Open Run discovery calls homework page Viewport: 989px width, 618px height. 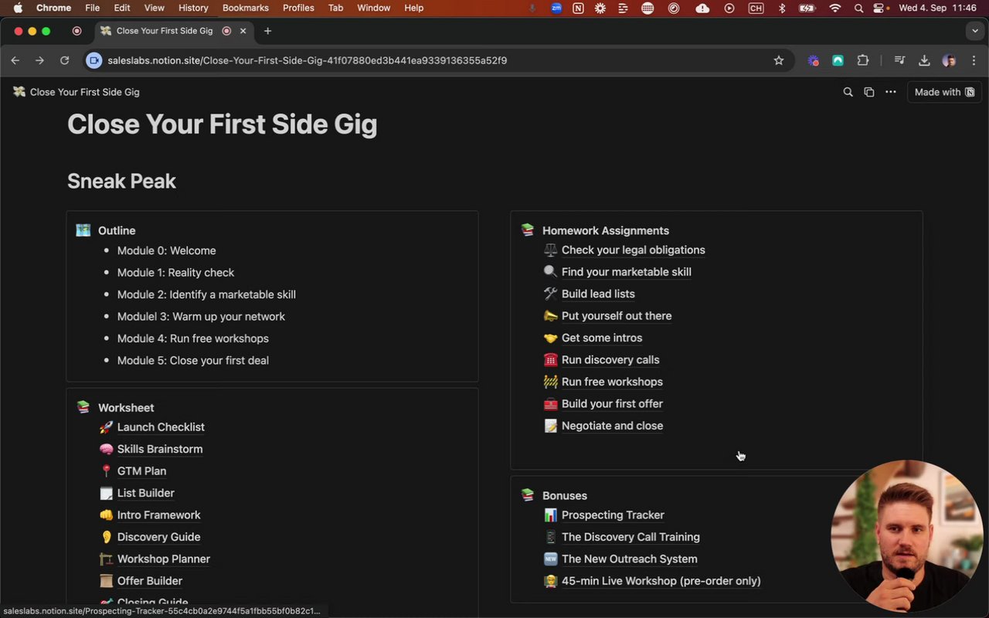click(x=610, y=360)
